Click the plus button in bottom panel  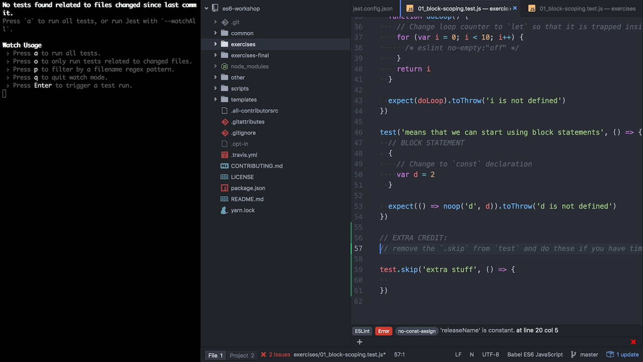click(360, 342)
